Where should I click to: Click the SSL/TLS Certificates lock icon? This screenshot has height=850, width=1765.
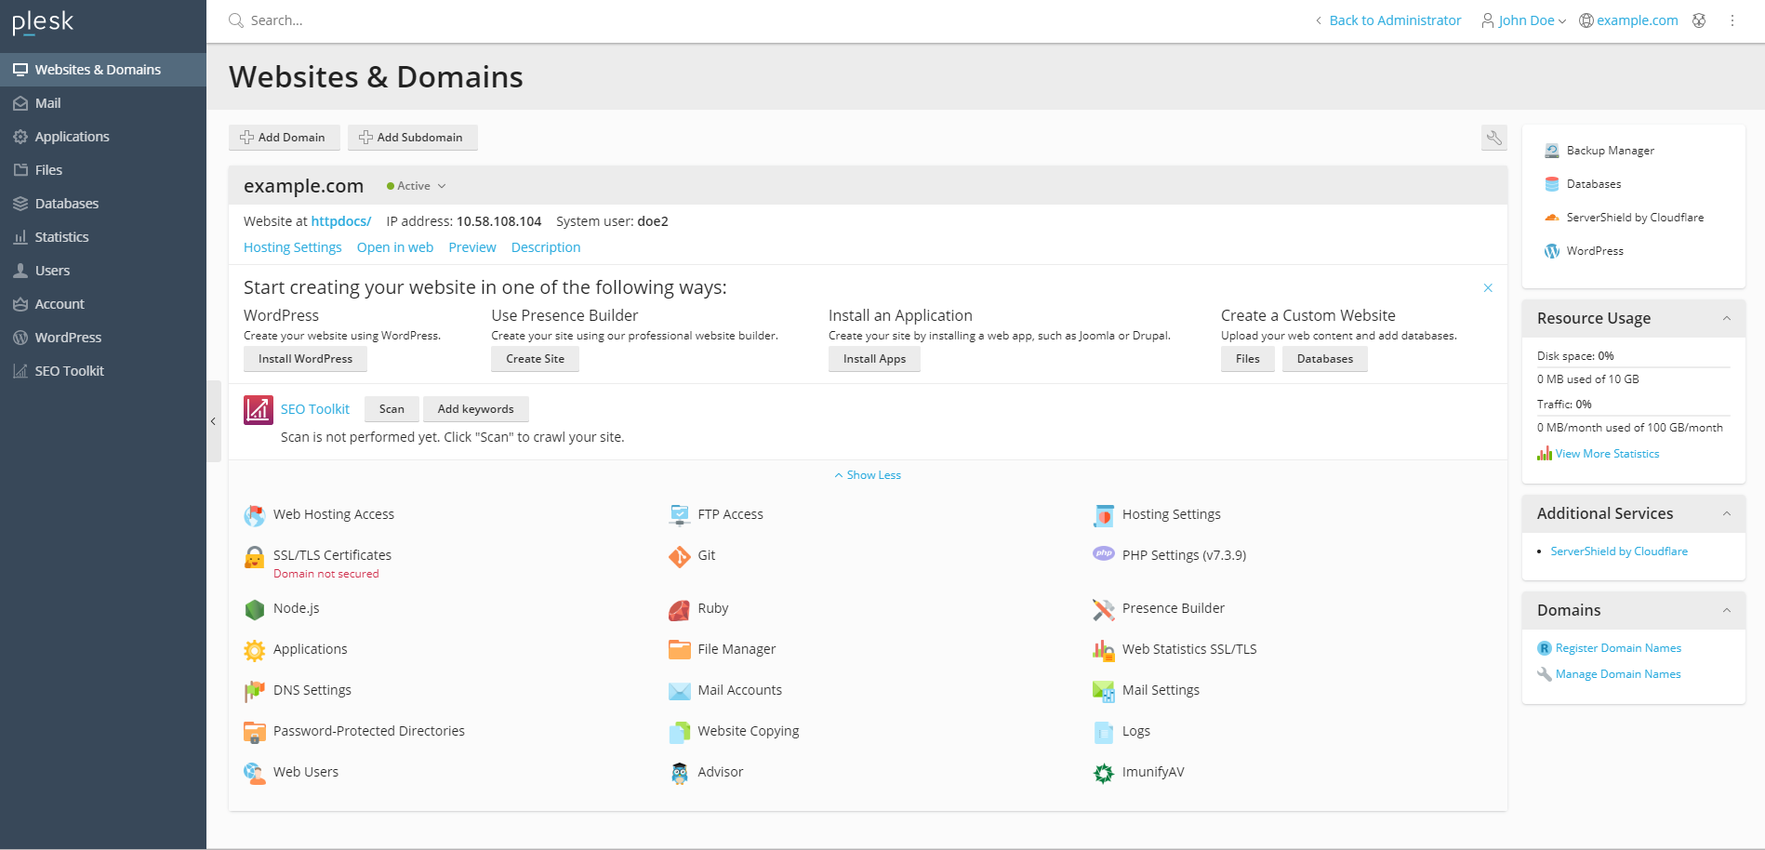(x=254, y=557)
